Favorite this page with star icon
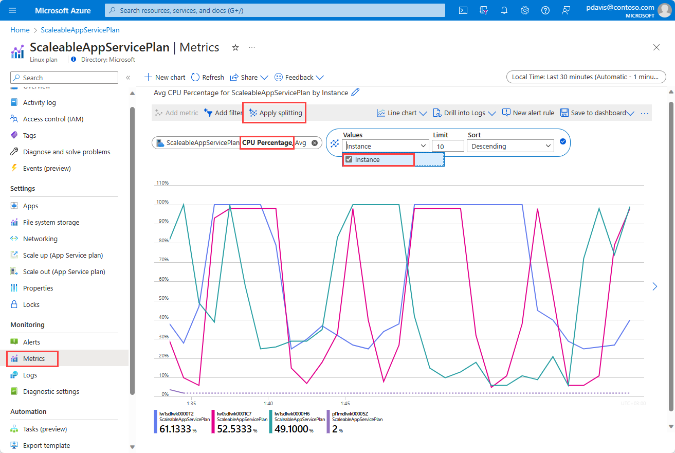675x453 pixels. coord(235,47)
